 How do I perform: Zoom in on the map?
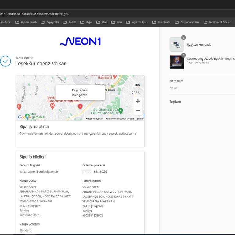138,101
